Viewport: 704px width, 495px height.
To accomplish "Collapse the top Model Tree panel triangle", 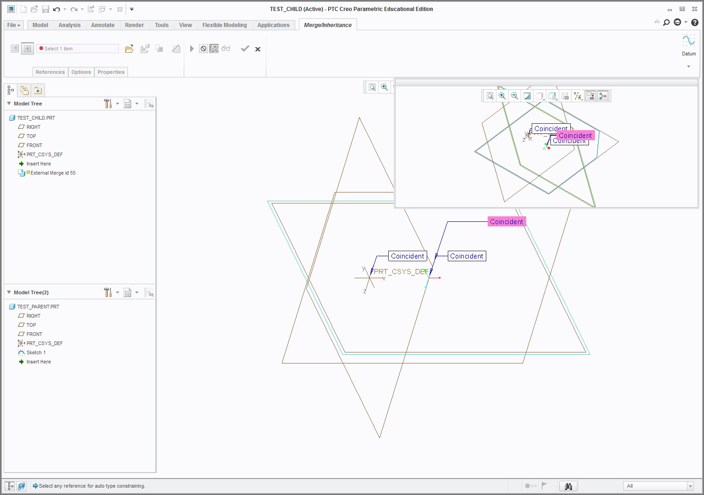I will coord(9,104).
